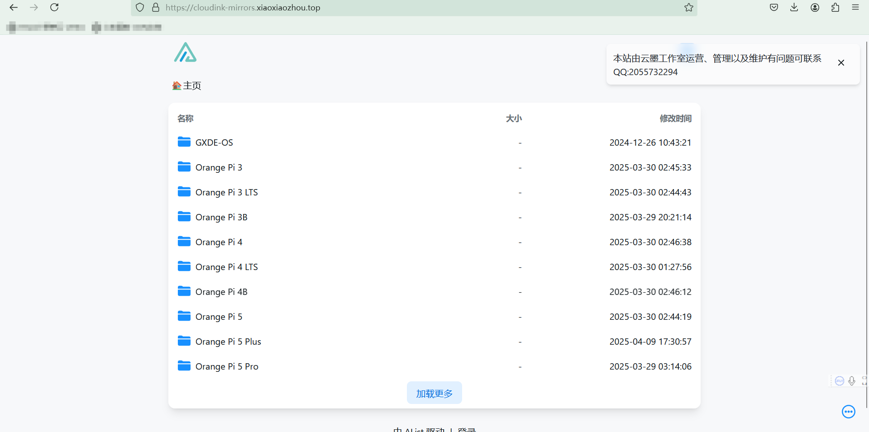Go to the 主页 breadcrumb link

pos(187,85)
